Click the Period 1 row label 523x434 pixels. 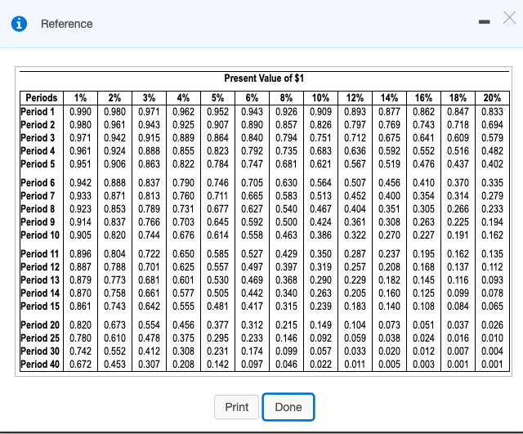pyautogui.click(x=38, y=111)
